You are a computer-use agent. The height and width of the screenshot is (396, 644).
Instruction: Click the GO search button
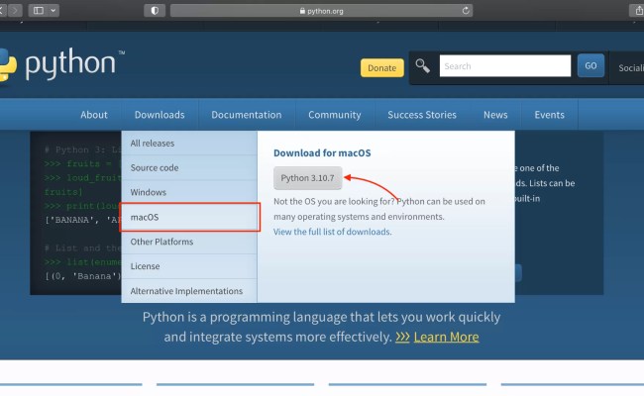click(x=590, y=65)
